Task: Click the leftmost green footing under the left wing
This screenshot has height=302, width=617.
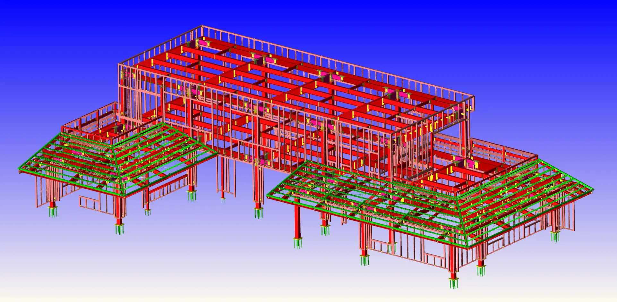Action: click(x=53, y=212)
